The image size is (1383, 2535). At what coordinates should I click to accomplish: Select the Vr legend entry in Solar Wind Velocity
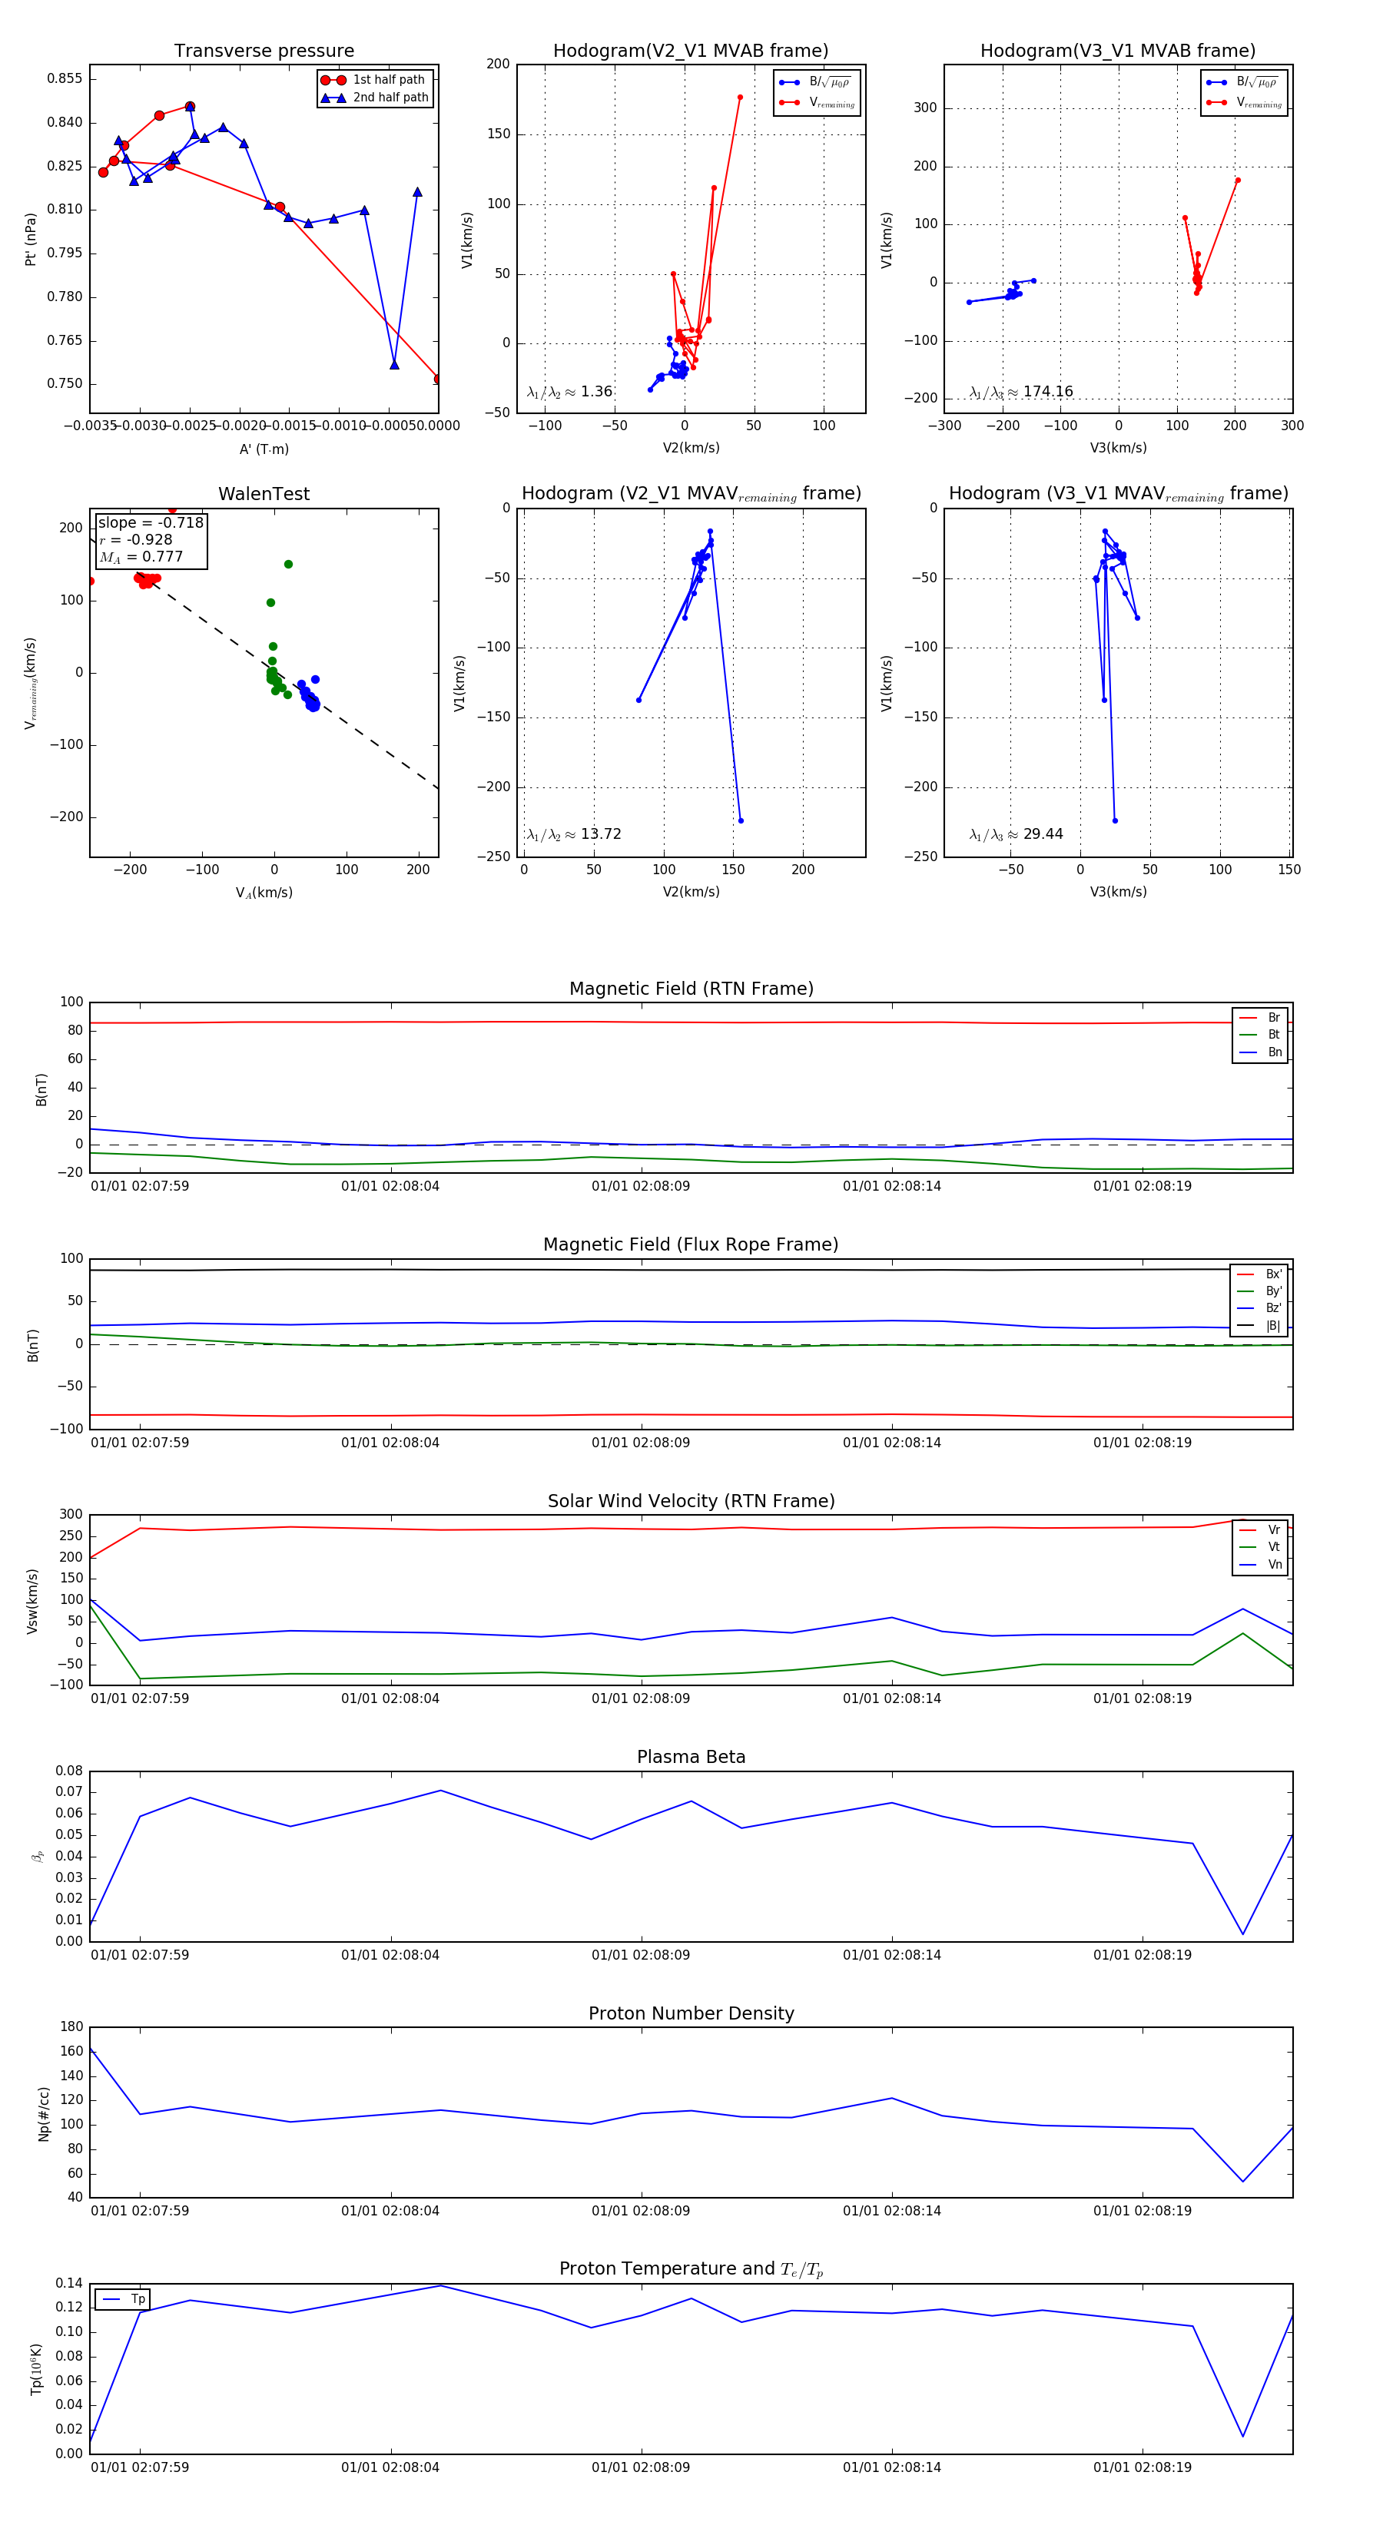1260,1529
